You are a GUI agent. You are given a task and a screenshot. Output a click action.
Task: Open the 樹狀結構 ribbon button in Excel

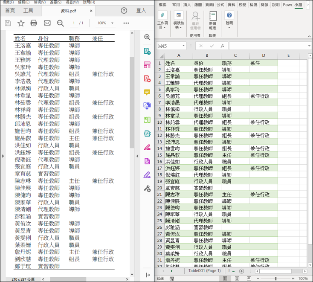coord(178,20)
